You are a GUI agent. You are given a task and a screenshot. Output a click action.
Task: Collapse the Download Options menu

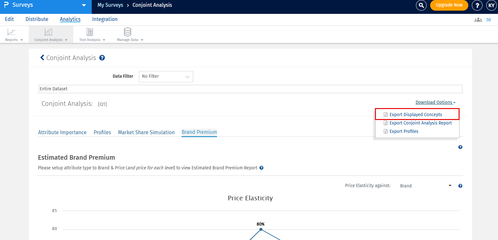point(435,103)
